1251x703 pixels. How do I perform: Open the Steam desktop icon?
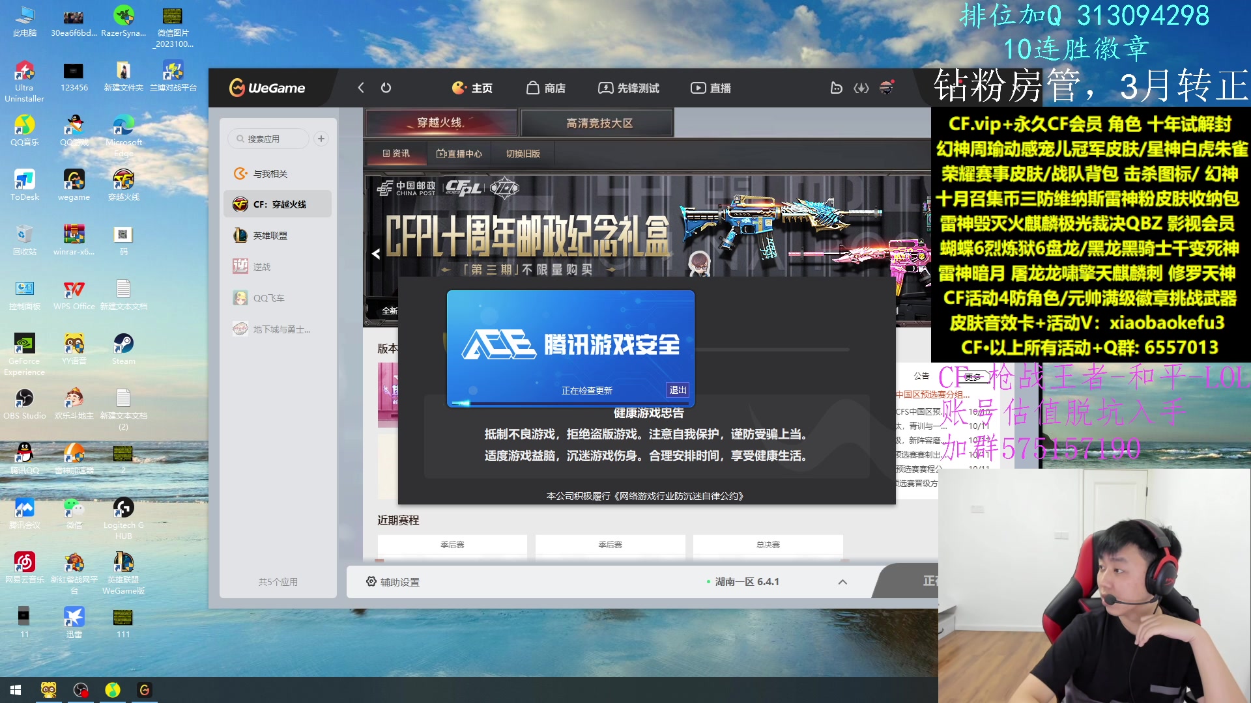click(124, 350)
